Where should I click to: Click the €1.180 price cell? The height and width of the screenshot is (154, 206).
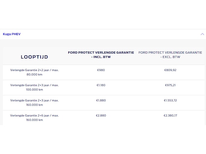click(101, 85)
